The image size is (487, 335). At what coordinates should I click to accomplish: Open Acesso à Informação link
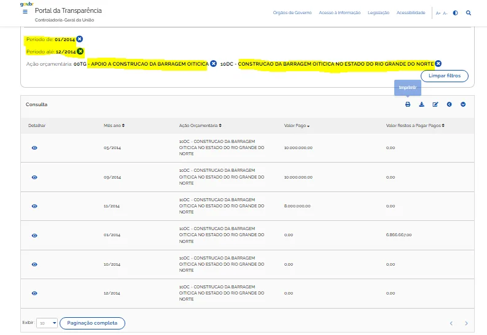pos(340,13)
